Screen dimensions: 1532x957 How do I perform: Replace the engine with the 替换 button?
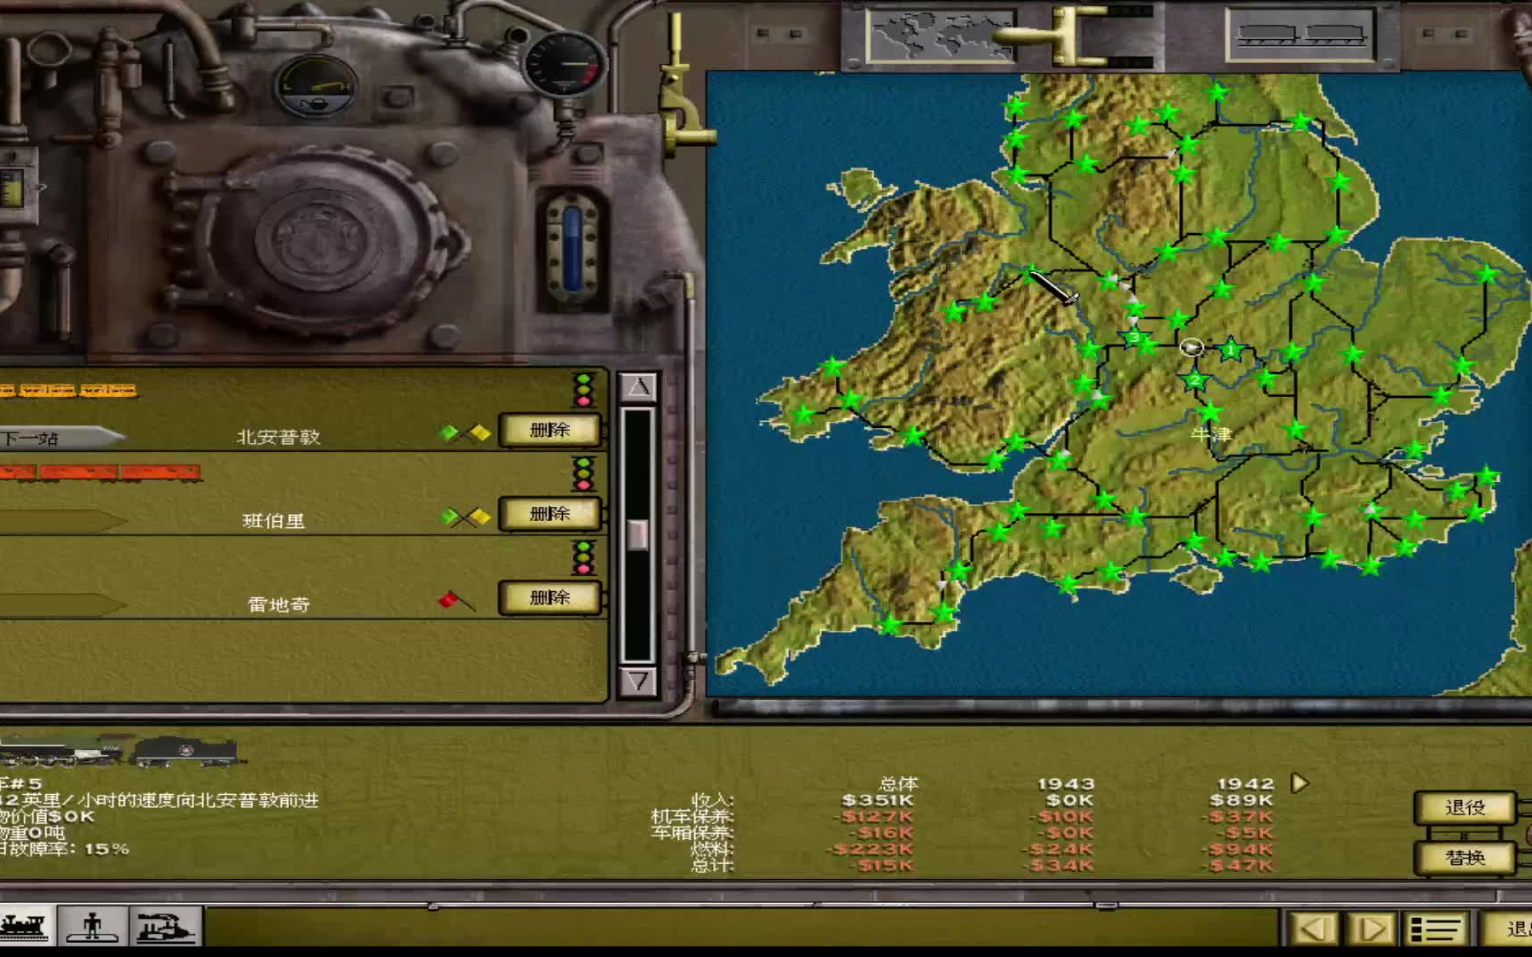(x=1465, y=857)
